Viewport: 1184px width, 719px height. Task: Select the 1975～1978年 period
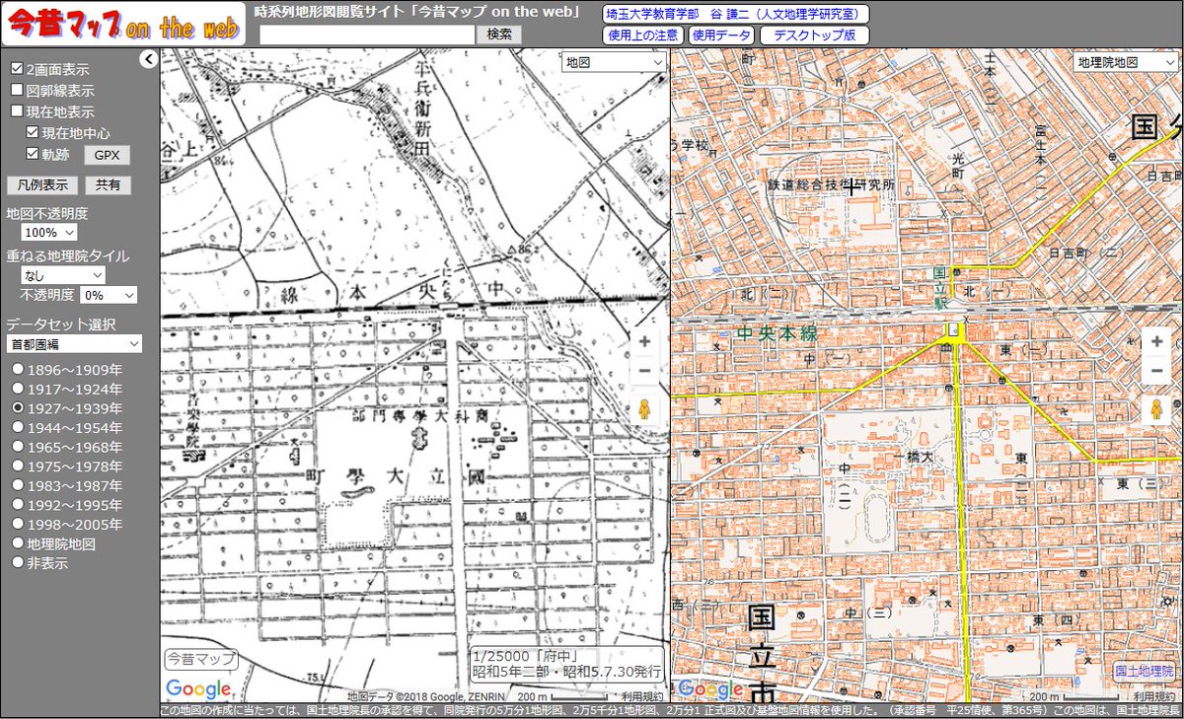point(17,466)
